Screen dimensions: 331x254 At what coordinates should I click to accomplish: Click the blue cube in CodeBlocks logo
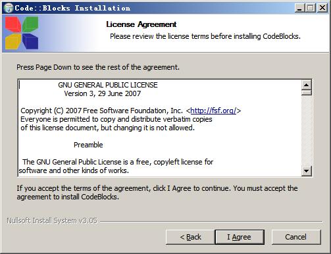(x=30, y=41)
